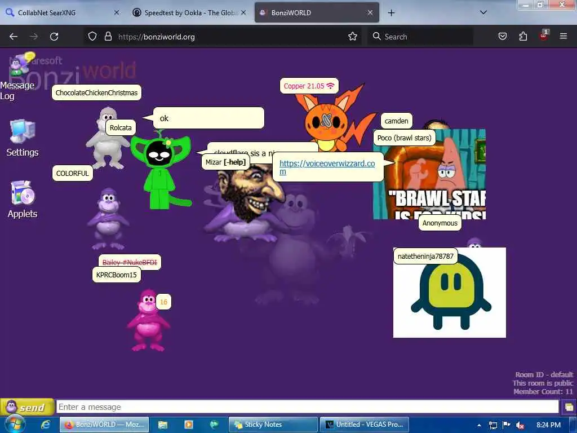Open the tracking protection shield icon
The height and width of the screenshot is (433, 577).
pyautogui.click(x=92, y=37)
